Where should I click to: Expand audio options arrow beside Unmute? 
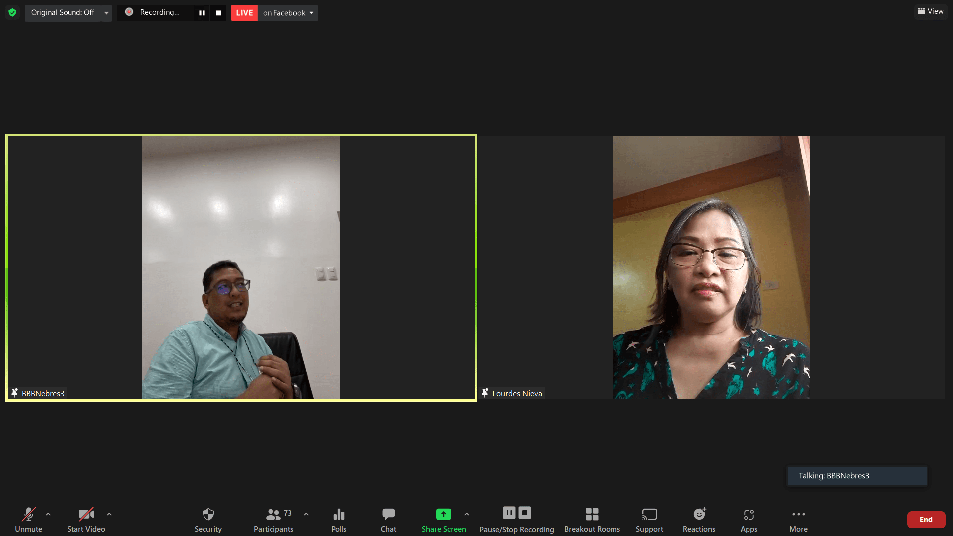tap(48, 514)
